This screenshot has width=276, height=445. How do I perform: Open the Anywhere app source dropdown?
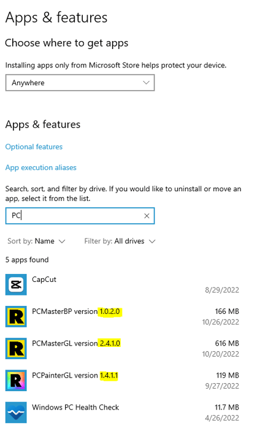(80, 83)
